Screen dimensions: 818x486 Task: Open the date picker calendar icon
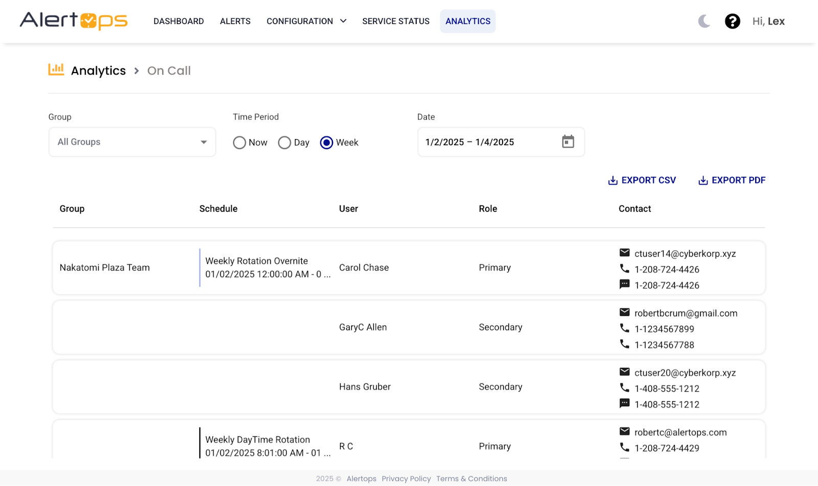click(568, 142)
